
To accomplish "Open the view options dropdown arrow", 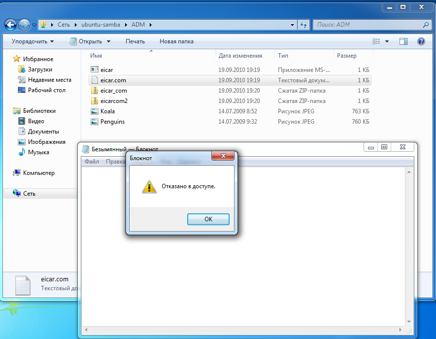I will (387, 41).
